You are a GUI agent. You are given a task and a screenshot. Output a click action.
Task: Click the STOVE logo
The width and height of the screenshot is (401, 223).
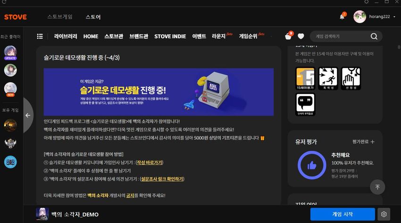(16, 17)
